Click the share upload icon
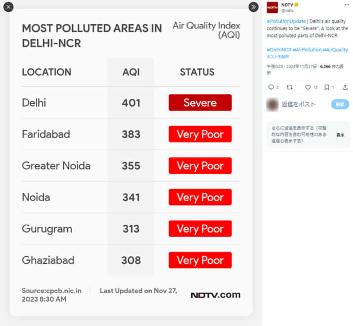353x326 pixels. 345,87
